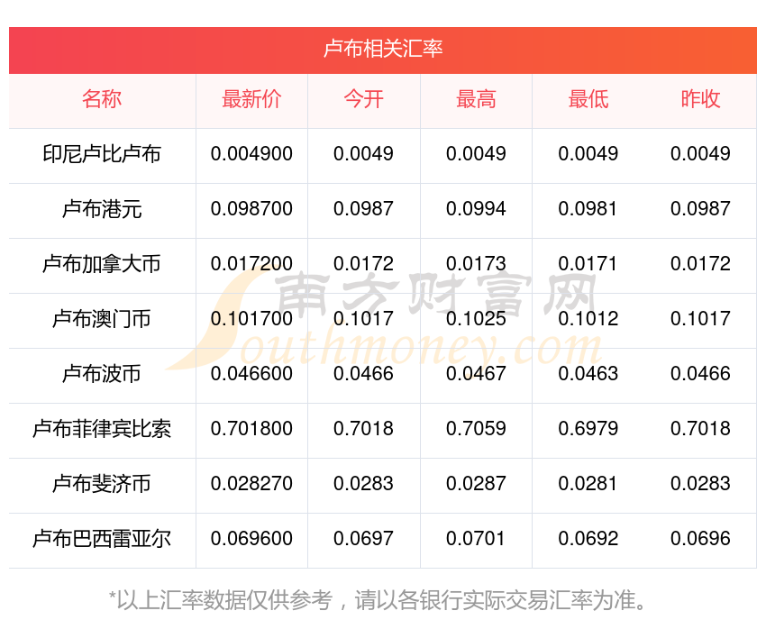Select latest price 0.046600
This screenshot has height=629, width=766.
pyautogui.click(x=251, y=374)
